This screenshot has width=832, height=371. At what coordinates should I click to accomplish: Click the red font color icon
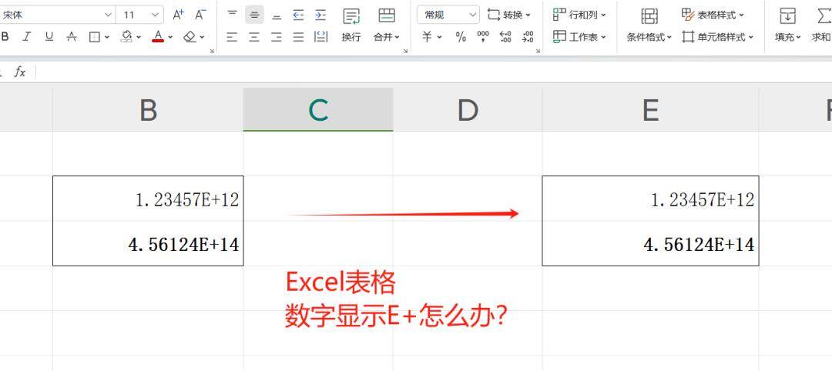158,37
